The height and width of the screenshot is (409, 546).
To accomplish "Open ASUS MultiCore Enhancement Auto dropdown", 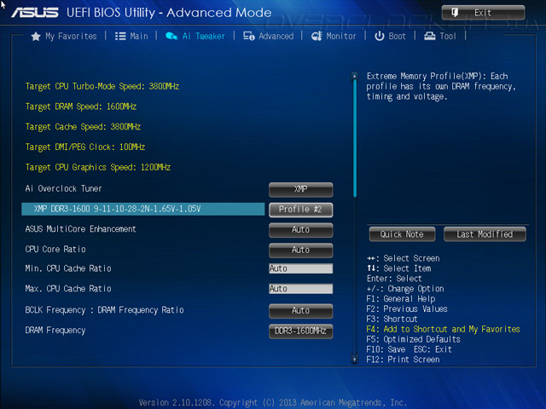I will [300, 229].
